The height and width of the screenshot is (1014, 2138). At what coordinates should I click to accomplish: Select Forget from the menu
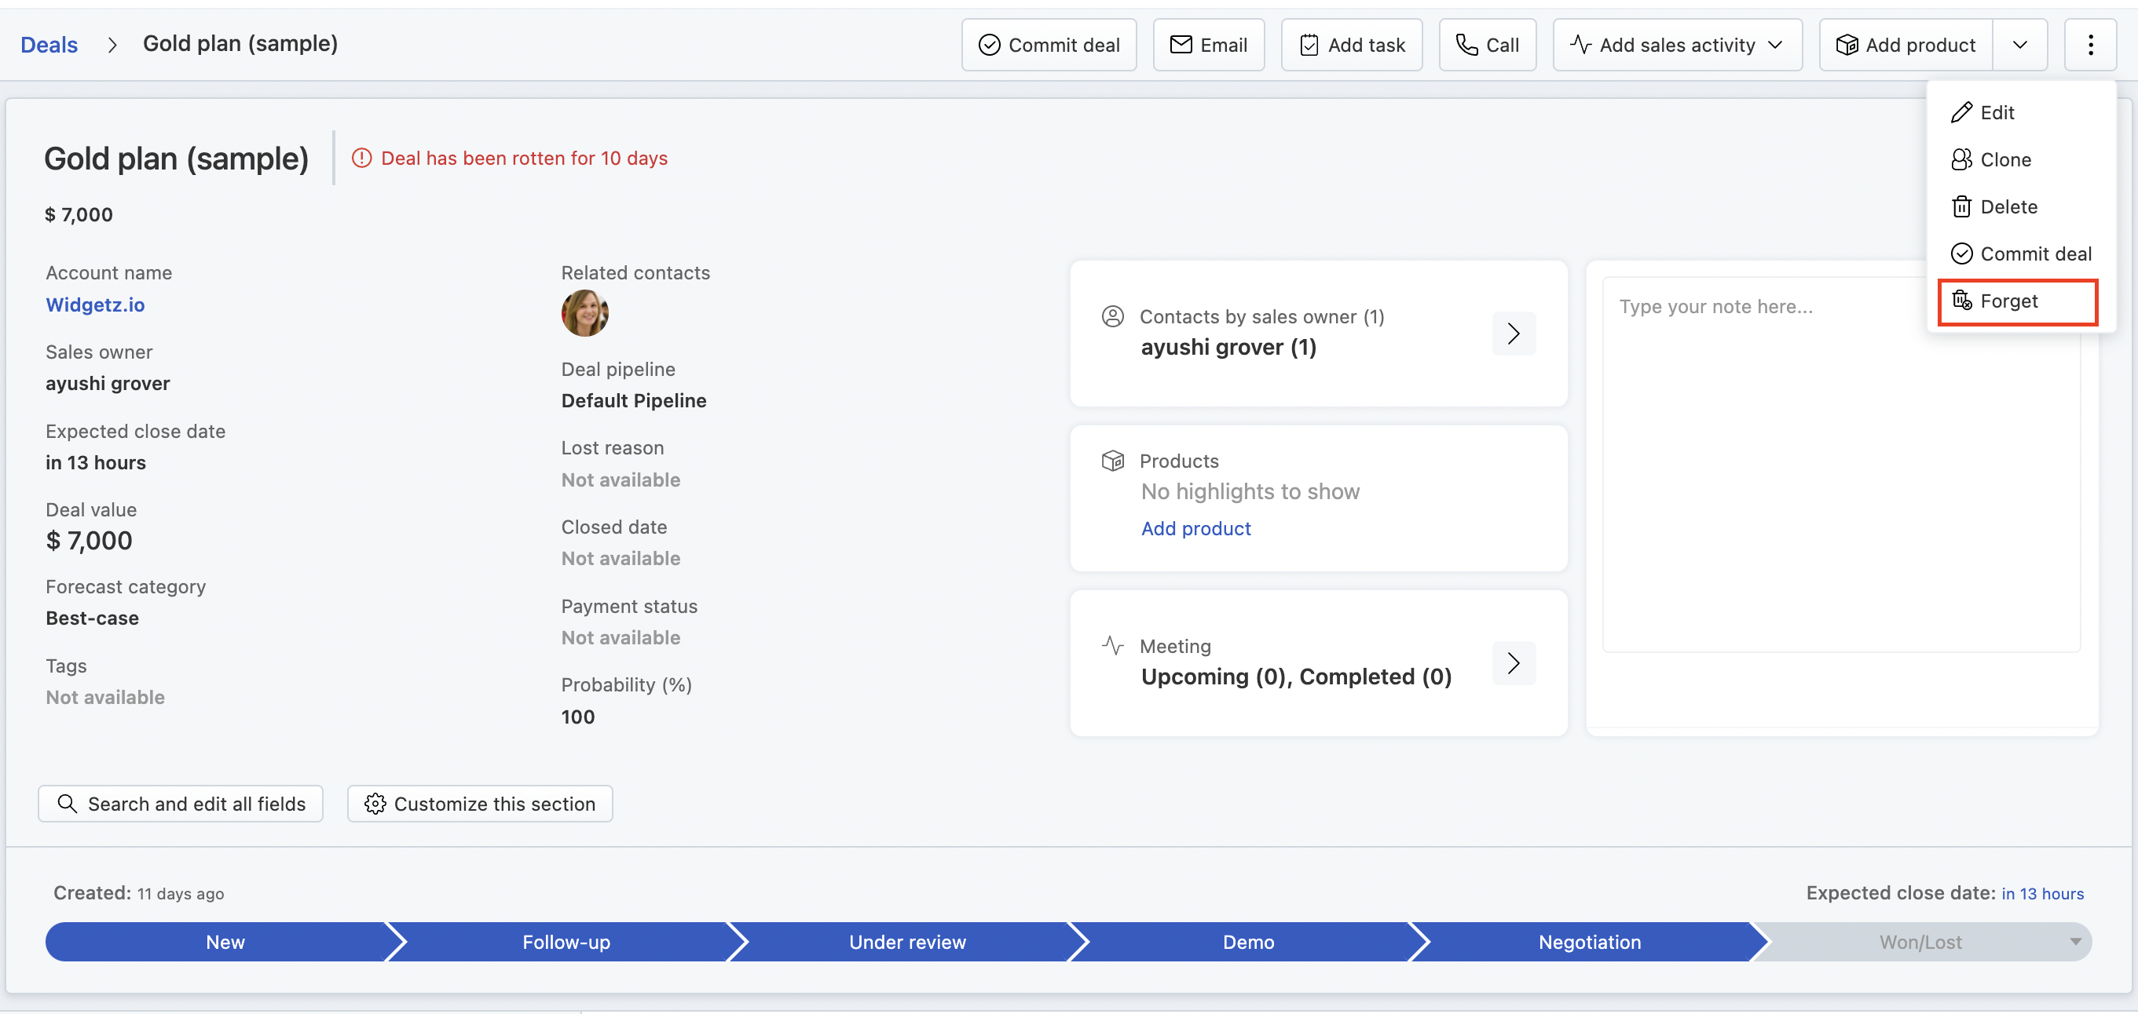pyautogui.click(x=2009, y=301)
